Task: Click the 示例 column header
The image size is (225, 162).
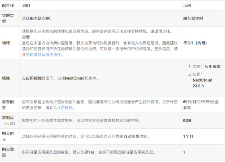Action: click(x=187, y=6)
